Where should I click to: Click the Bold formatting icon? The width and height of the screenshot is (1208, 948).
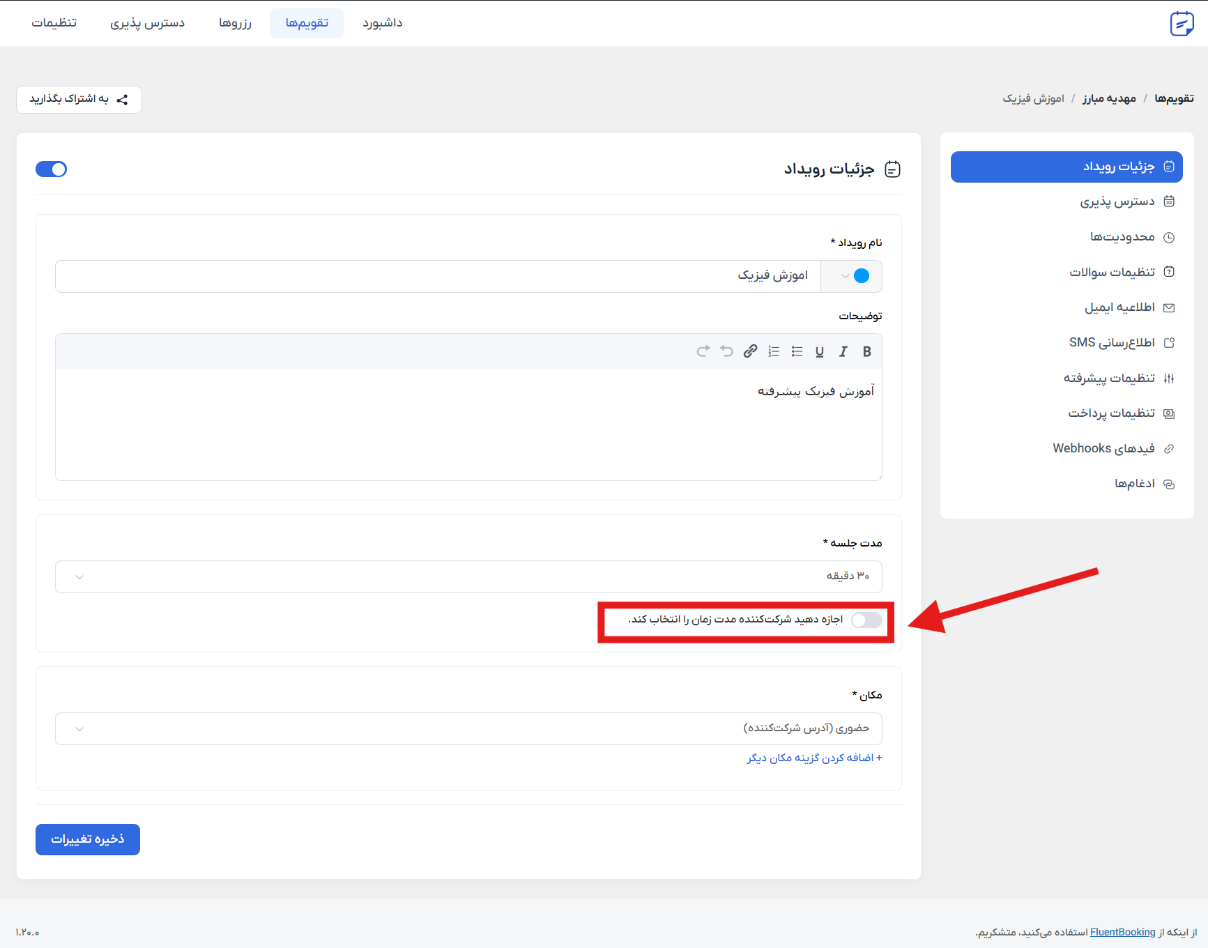point(866,352)
